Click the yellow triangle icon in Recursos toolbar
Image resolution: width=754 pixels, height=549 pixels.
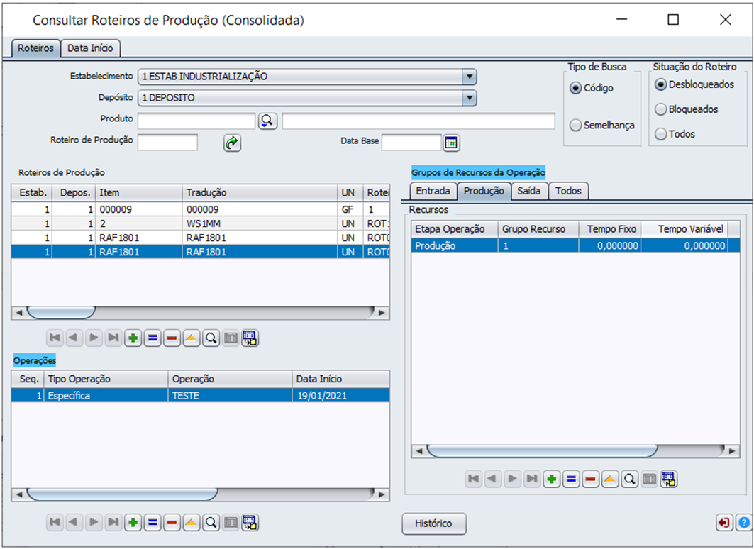click(x=610, y=479)
